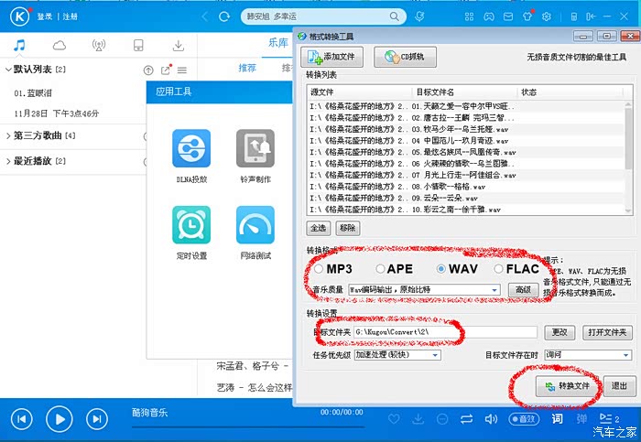641x442 pixels.
Task: Click the conversion list vertical scrollbar
Action: 628,157
